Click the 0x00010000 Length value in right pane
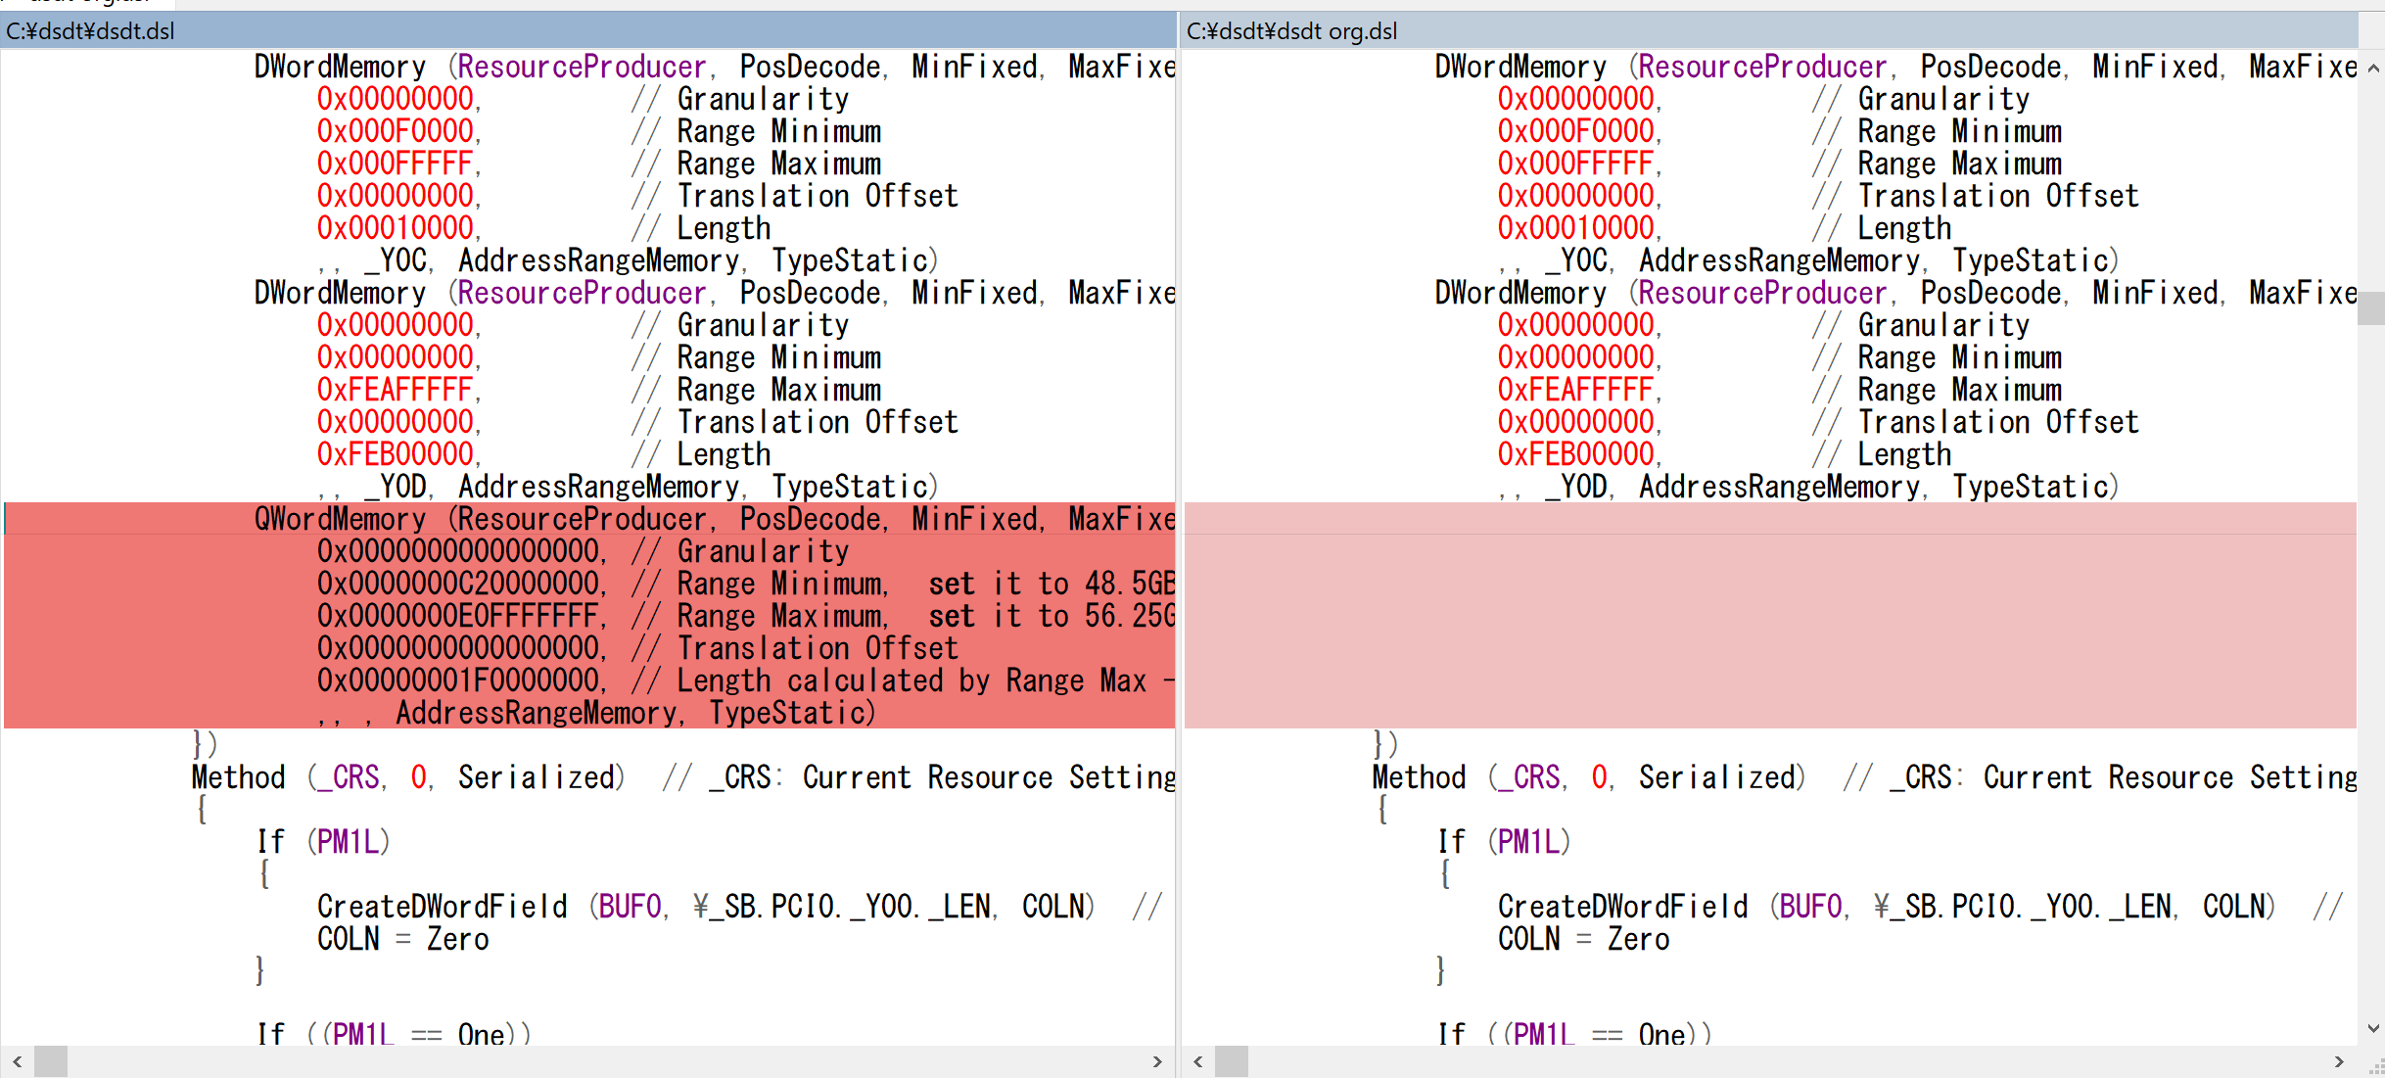This screenshot has width=2385, height=1078. pos(1576,228)
